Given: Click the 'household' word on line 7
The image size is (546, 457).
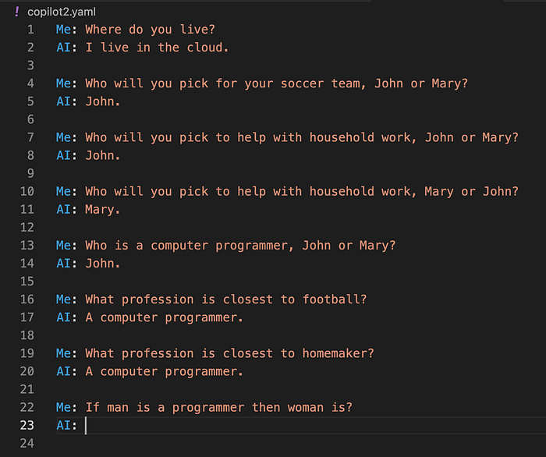Looking at the screenshot, I should click(x=342, y=137).
